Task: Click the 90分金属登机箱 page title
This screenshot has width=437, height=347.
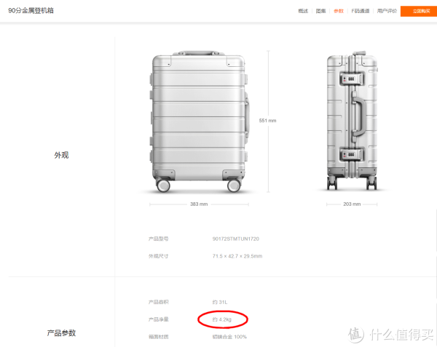Action: tap(31, 11)
